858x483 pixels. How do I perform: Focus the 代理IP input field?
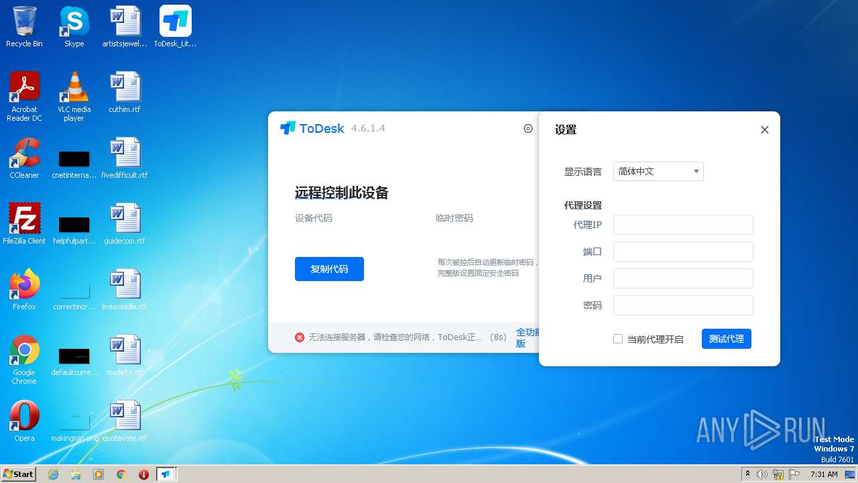[x=683, y=225]
